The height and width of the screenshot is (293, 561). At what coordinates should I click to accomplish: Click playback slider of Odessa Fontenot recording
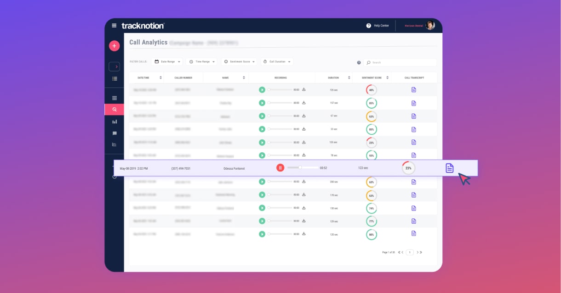click(x=302, y=167)
